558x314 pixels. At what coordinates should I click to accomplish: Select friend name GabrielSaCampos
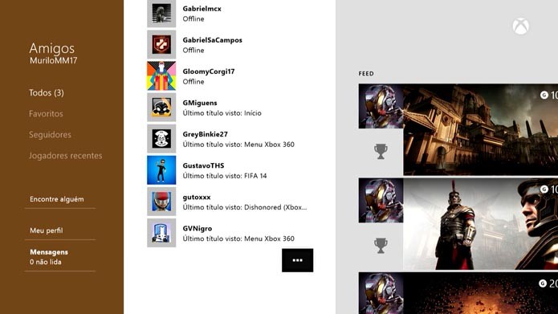(213, 40)
